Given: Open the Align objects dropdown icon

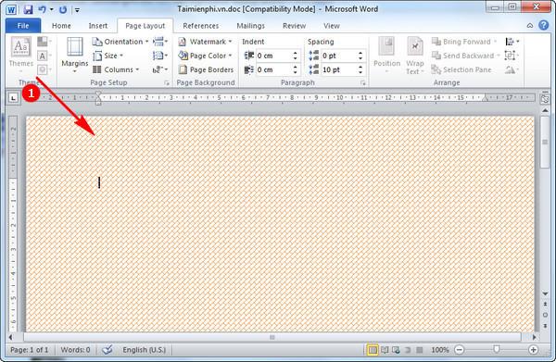Looking at the screenshot, I should click(512, 42).
